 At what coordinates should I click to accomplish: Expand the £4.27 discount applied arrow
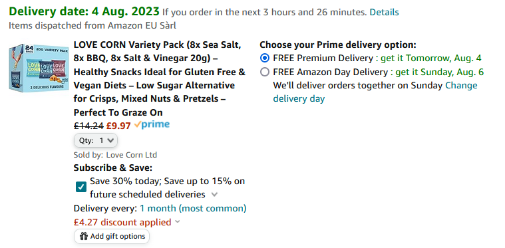point(178,222)
